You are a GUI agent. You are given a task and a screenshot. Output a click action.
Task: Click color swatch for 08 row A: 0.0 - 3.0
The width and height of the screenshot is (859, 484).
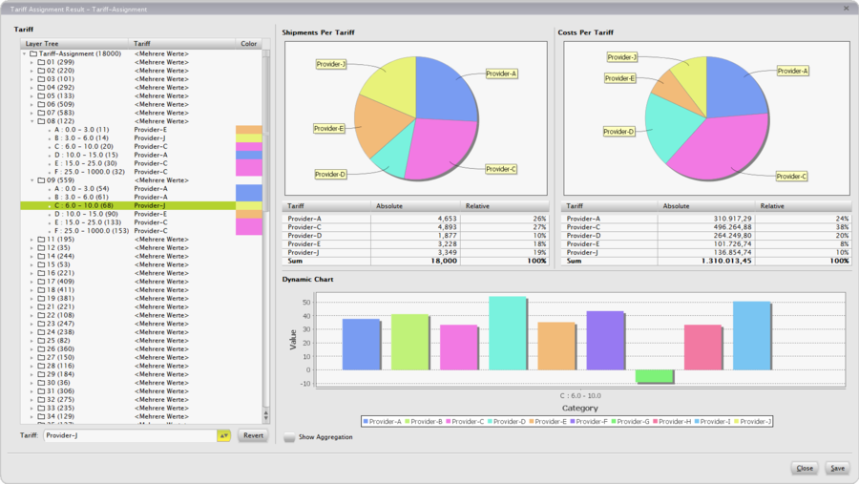[248, 130]
